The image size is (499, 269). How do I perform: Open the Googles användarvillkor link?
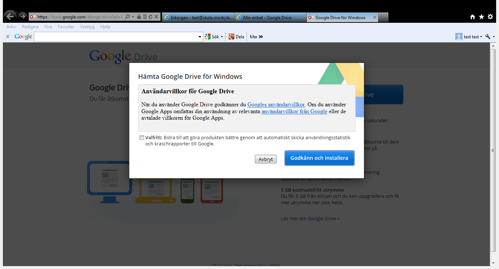point(276,104)
